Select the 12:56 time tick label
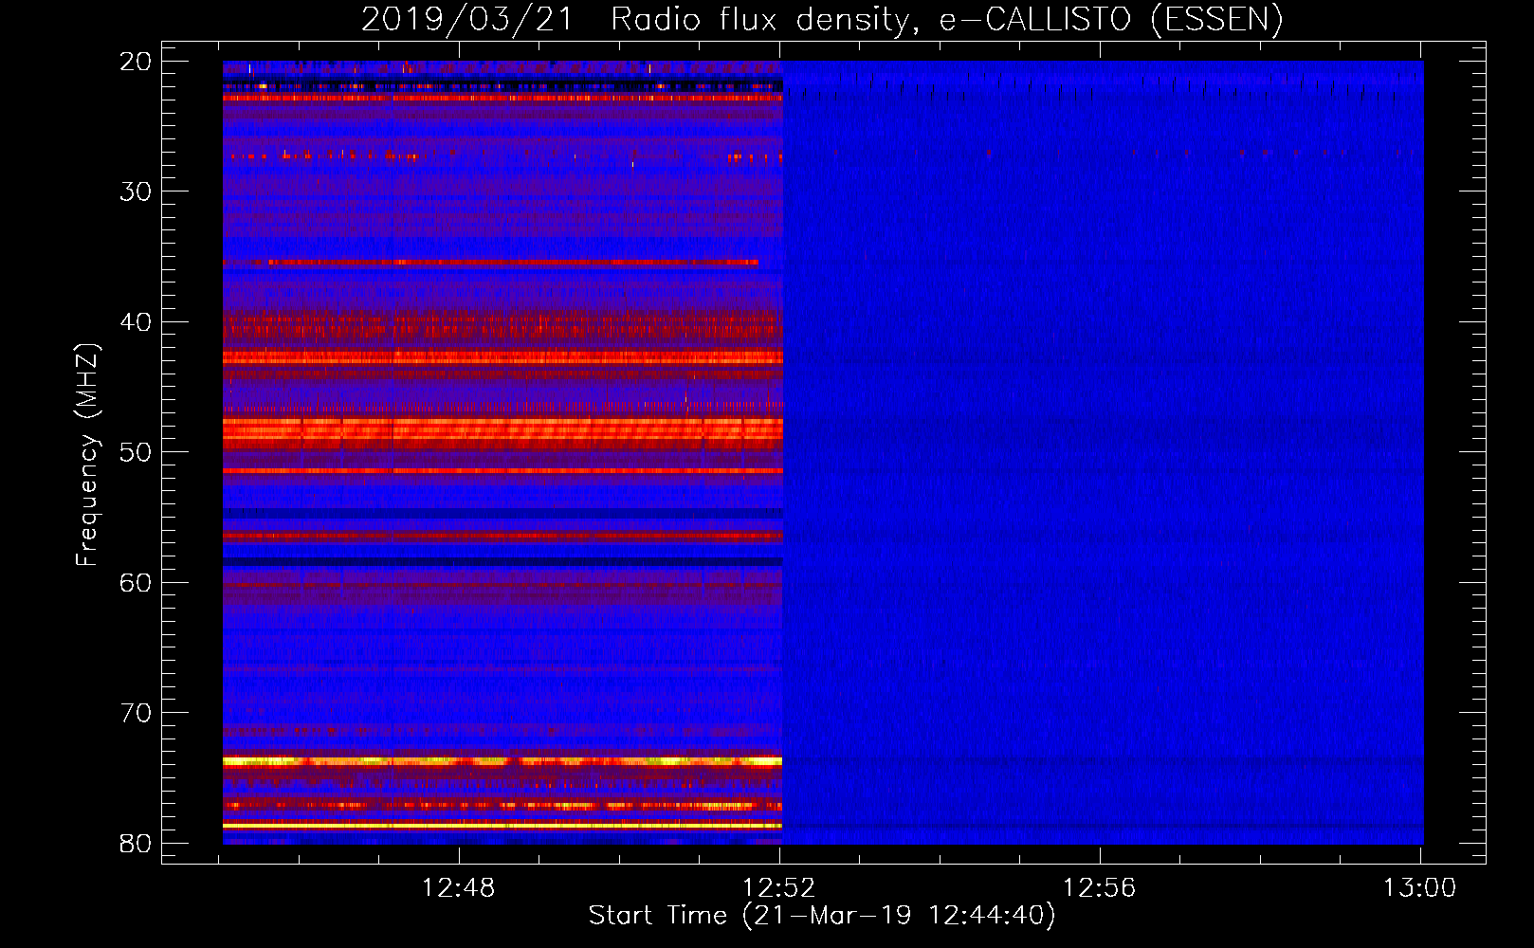Screen dimensions: 1534x948 [x=1100, y=887]
